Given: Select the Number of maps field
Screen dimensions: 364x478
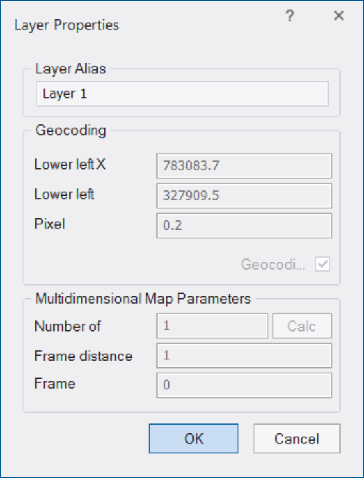Looking at the screenshot, I should (212, 326).
